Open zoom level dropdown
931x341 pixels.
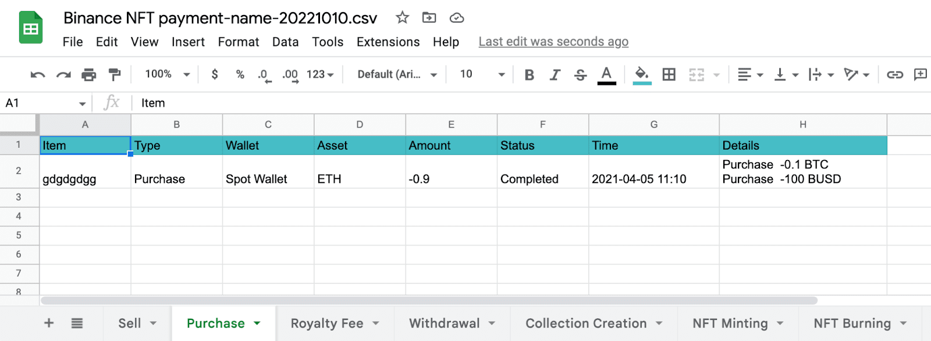coord(168,74)
